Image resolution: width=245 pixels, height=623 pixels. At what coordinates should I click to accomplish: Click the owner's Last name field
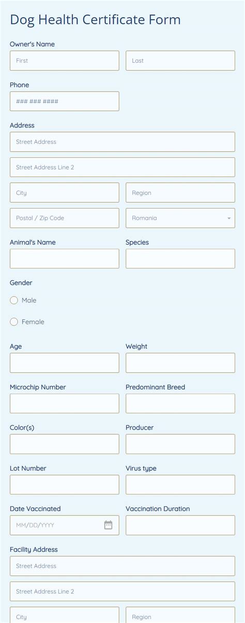coord(180,61)
